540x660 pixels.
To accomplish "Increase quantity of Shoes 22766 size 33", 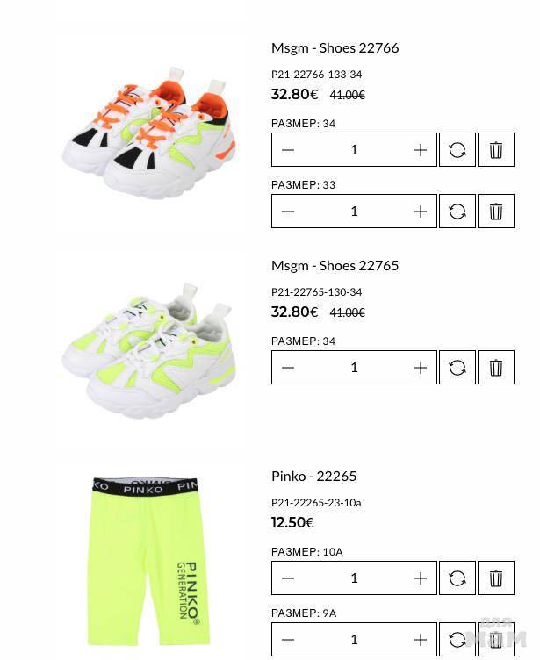I will [421, 212].
